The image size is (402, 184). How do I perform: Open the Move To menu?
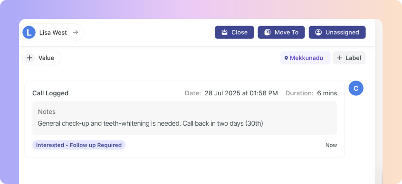tap(281, 32)
